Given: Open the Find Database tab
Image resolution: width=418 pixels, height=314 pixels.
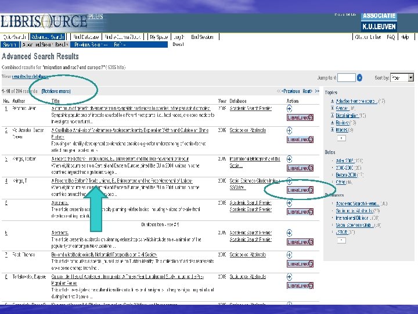Looking at the screenshot, I should point(85,37).
